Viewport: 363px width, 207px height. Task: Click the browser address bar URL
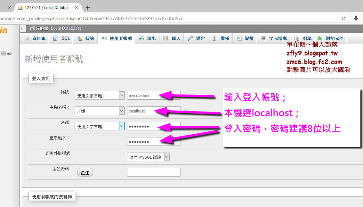click(x=92, y=19)
